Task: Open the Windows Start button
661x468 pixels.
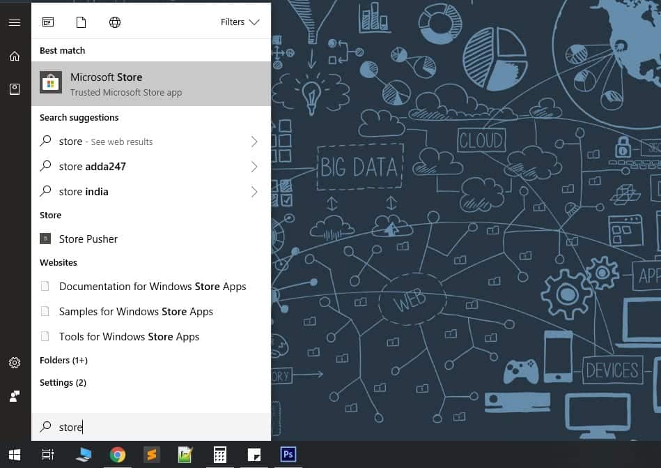Action: click(15, 455)
